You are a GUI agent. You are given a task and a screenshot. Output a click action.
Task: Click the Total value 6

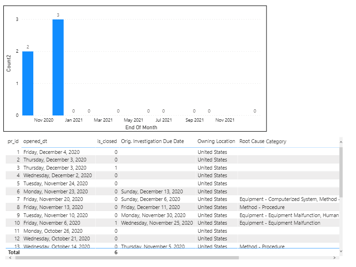tap(116, 252)
